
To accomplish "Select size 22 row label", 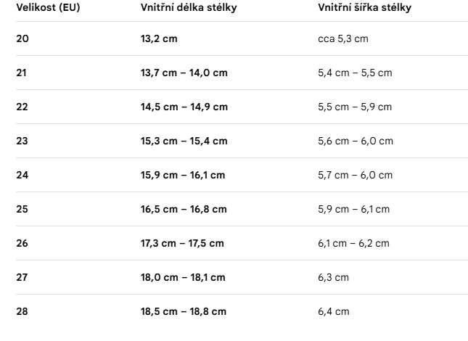I will tap(22, 107).
